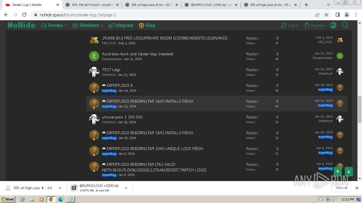
Task: Open thread Australian bank and stealer logs
Action: [138, 54]
